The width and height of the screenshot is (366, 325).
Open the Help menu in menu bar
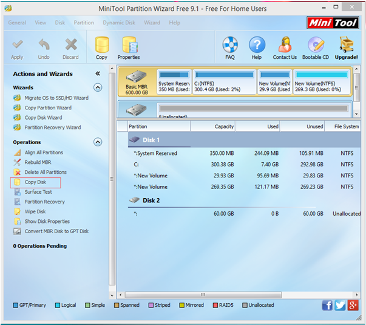click(x=175, y=22)
